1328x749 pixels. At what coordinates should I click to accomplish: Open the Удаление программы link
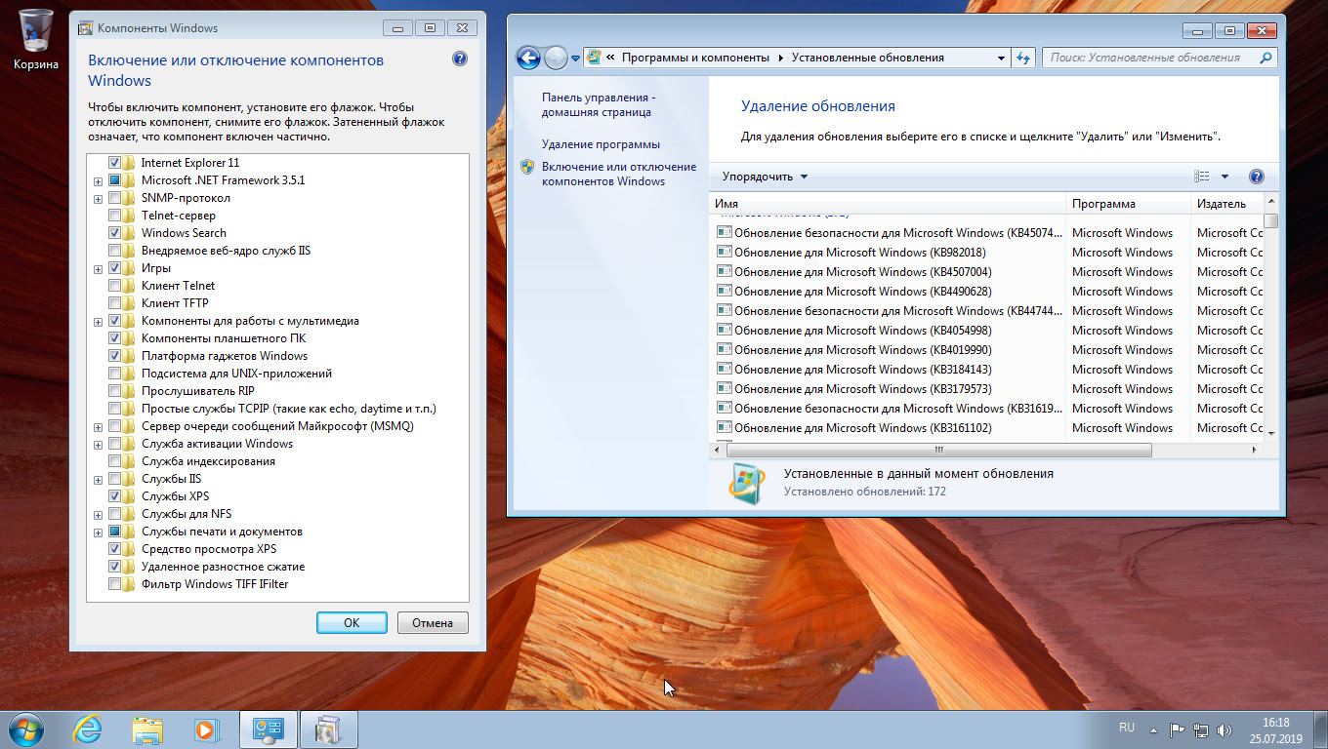(x=601, y=144)
